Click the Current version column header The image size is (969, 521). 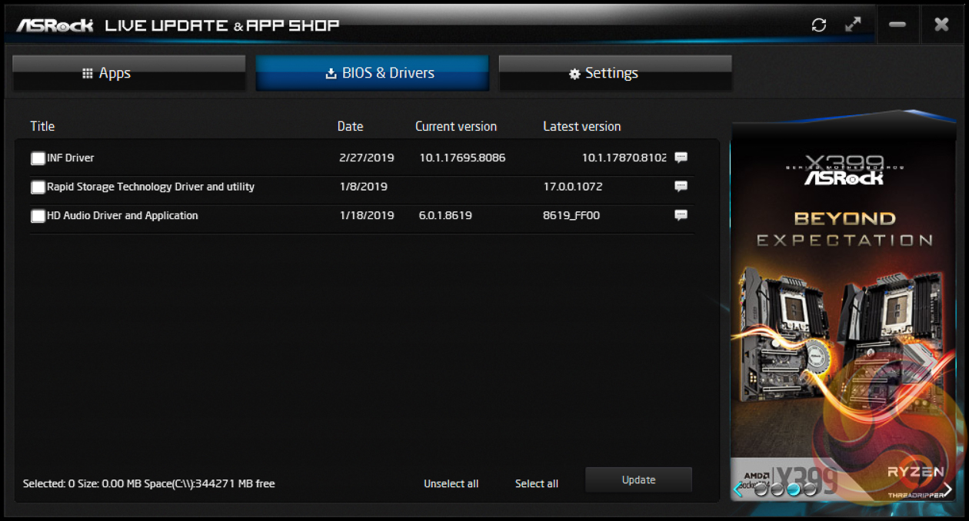(456, 126)
